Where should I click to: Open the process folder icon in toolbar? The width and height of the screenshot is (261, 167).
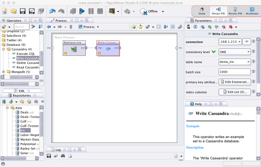click(14, 11)
